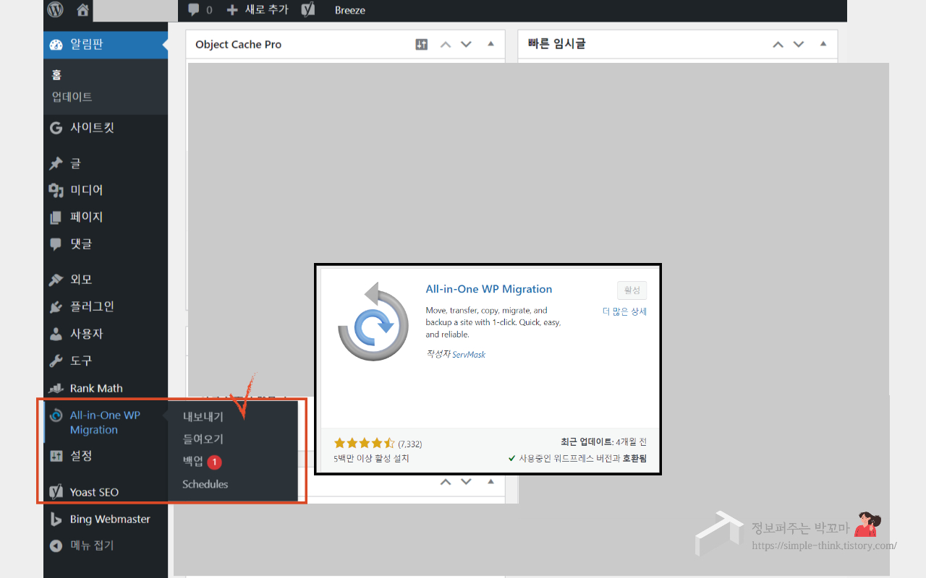Move the bottom widget up
The width and height of the screenshot is (926, 578).
point(446,482)
